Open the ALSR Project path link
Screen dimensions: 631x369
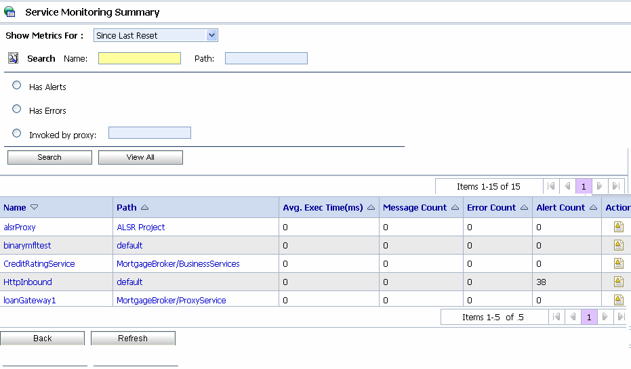(140, 227)
